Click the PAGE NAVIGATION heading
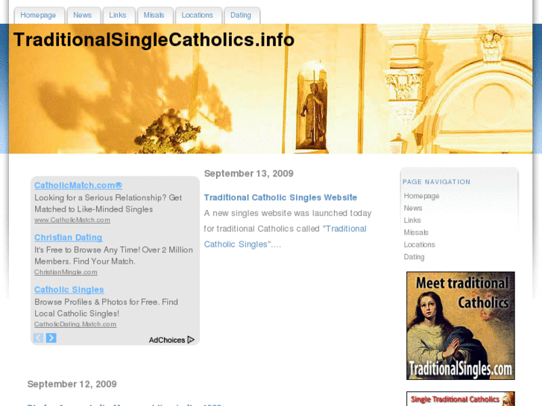The width and height of the screenshot is (542, 406). tap(436, 182)
